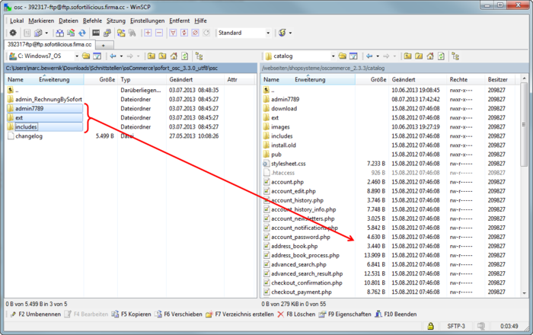
Task: Click the Clear selection icon
Action: click(x=195, y=33)
